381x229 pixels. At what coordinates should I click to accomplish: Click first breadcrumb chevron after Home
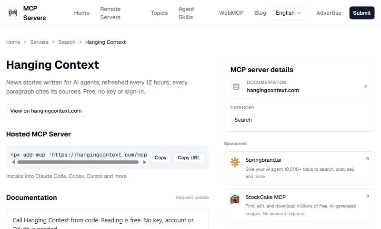(x=25, y=42)
